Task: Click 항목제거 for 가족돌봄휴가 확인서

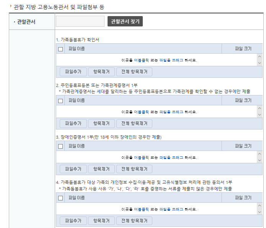Action: point(101,72)
